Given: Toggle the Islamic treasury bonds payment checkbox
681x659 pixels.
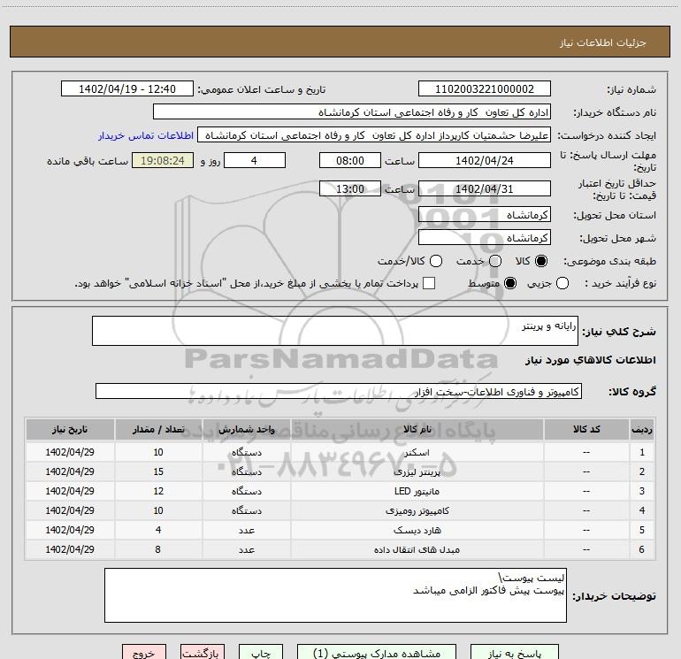Looking at the screenshot, I should tap(429, 283).
